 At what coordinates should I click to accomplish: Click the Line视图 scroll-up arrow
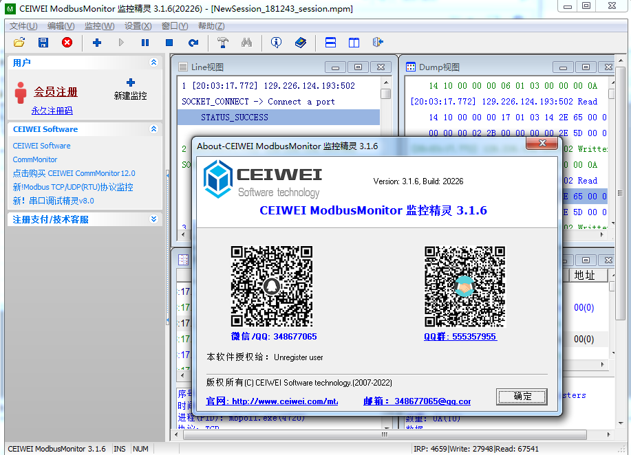(385, 82)
